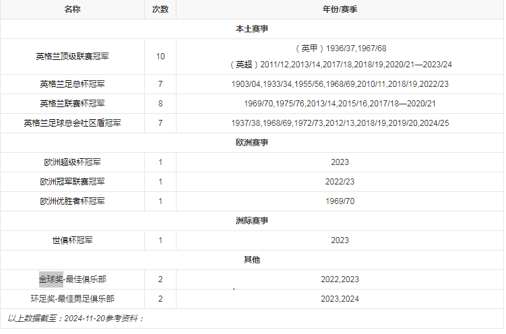The height and width of the screenshot is (334, 506).
Task: Click the 2022,2023 years in 金球奖 row
Action: point(340,279)
